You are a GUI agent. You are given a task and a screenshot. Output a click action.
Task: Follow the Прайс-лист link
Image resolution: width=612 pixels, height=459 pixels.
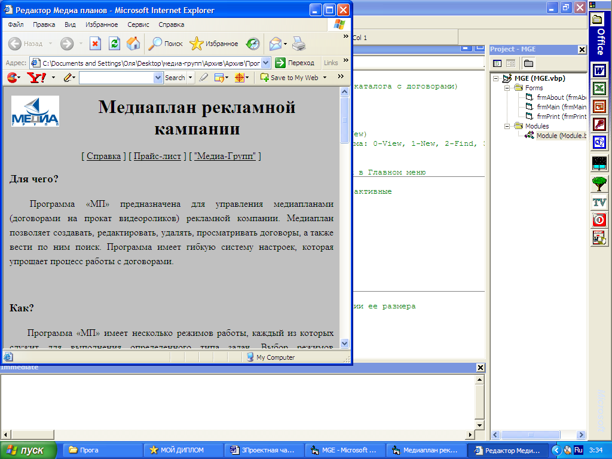[x=157, y=156]
